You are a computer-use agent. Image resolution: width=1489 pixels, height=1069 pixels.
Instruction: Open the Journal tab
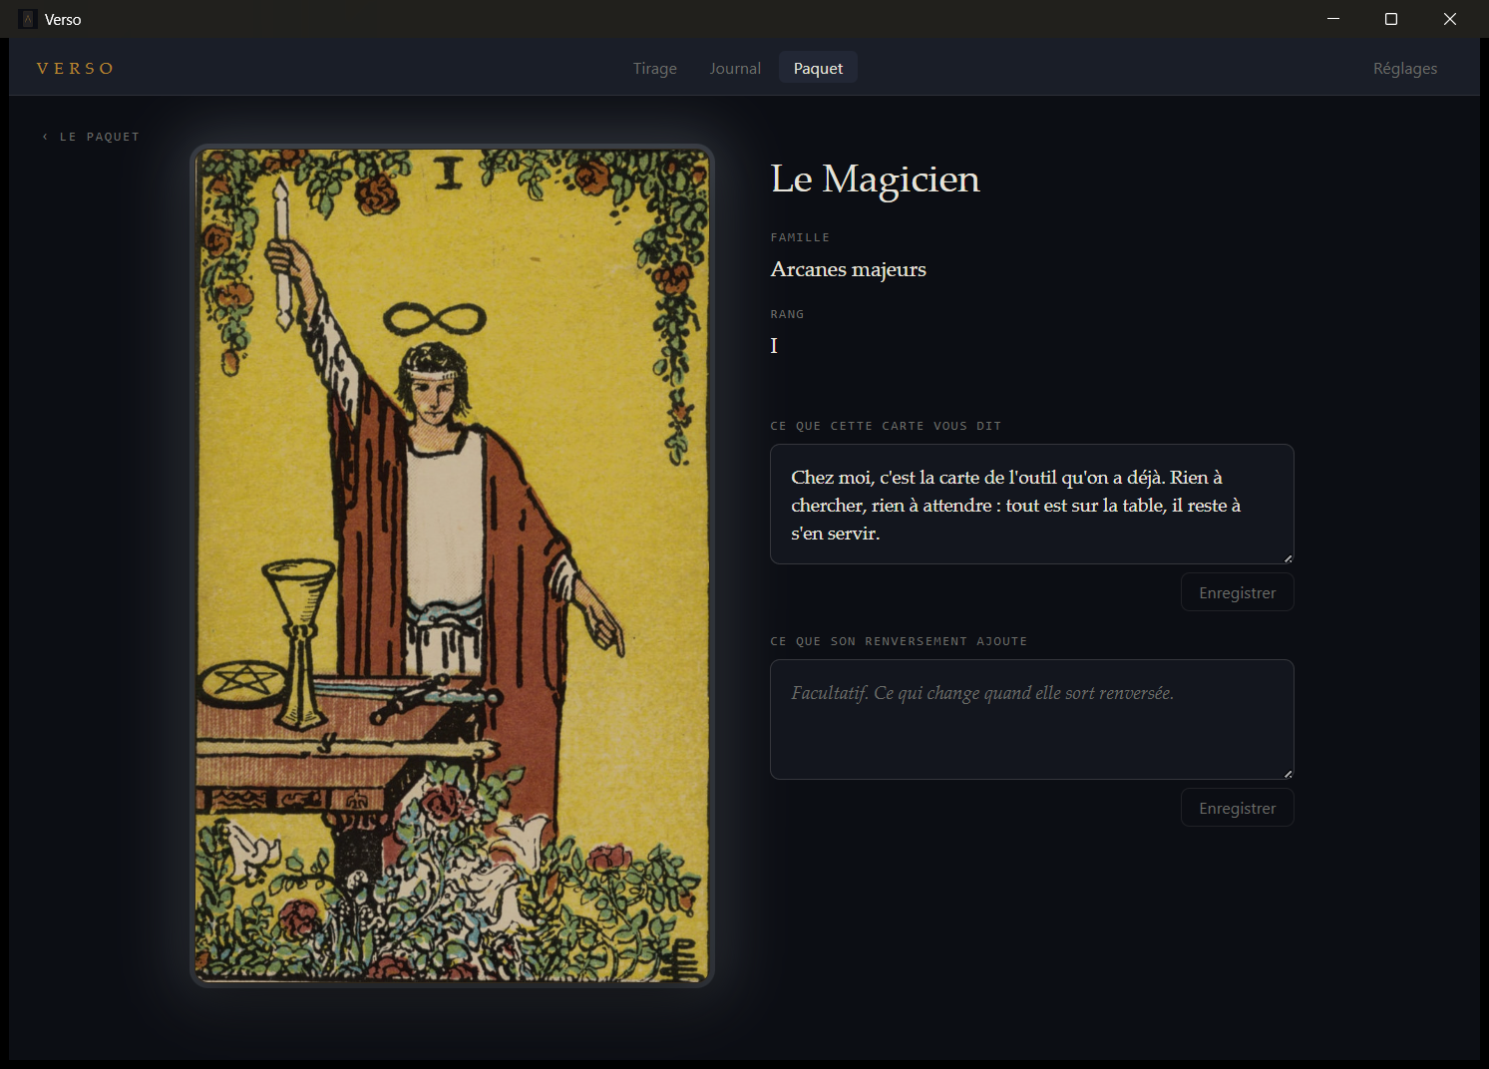[x=735, y=68]
